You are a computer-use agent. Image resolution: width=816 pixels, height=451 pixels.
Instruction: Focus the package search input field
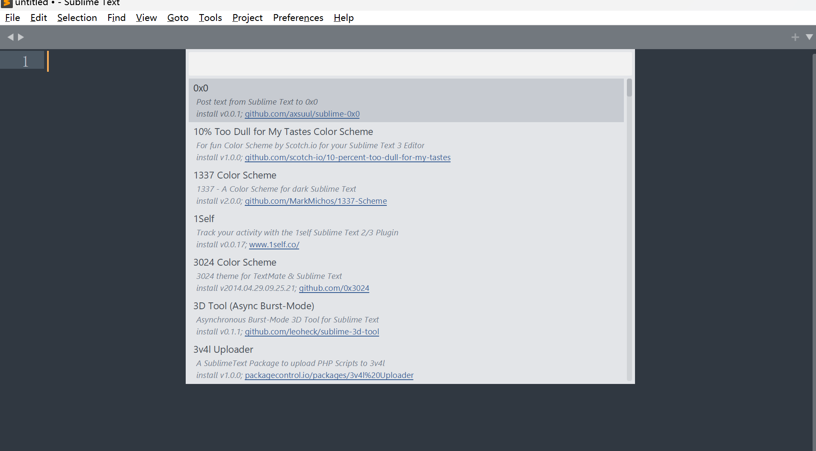coord(410,64)
